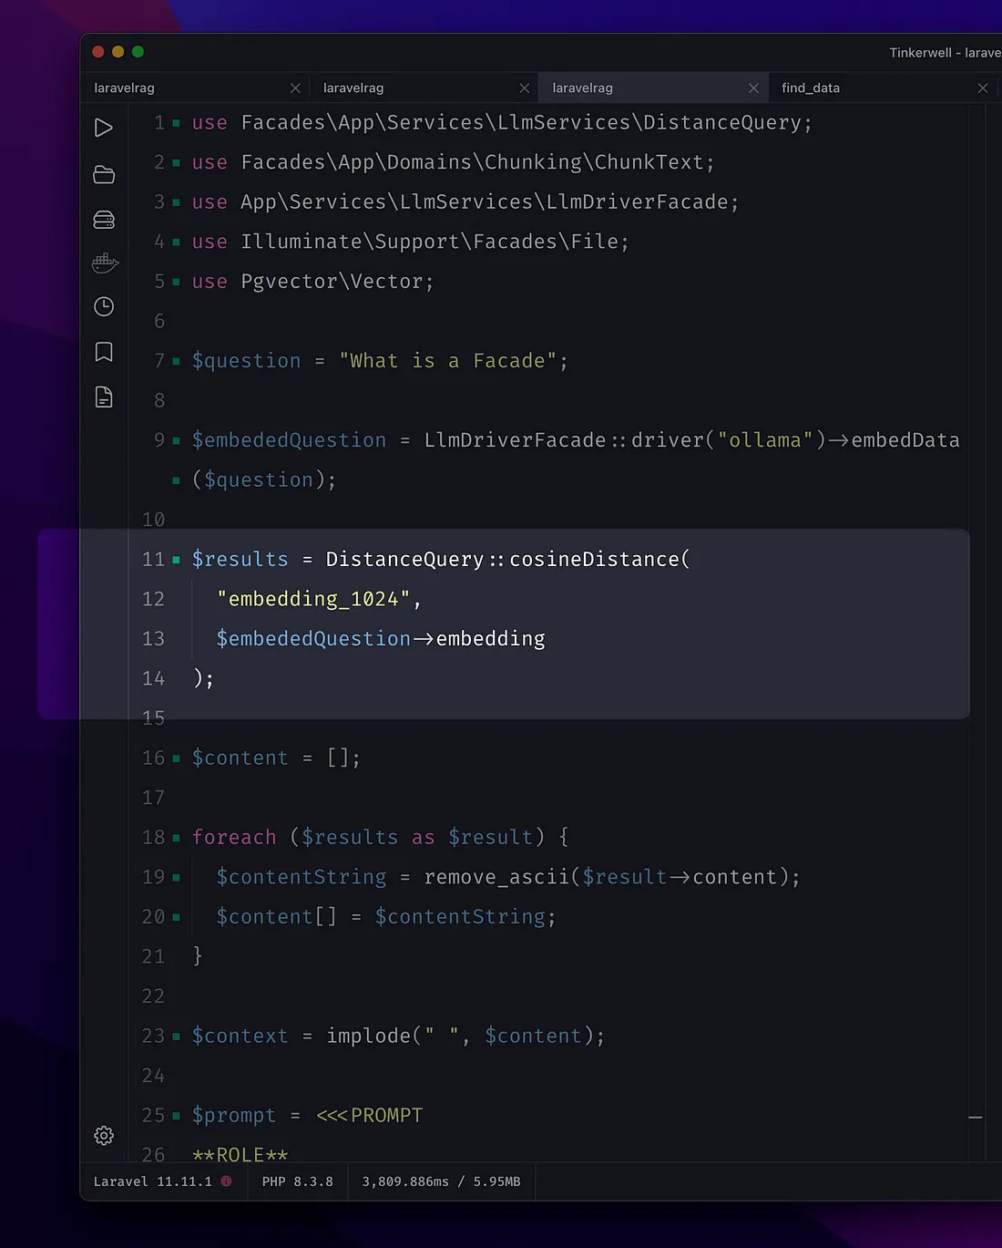
Task: Click the Docker whale icon
Action: tap(105, 263)
